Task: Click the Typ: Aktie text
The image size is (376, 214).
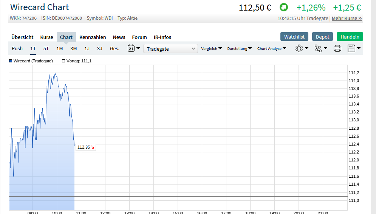Action: pos(128,18)
